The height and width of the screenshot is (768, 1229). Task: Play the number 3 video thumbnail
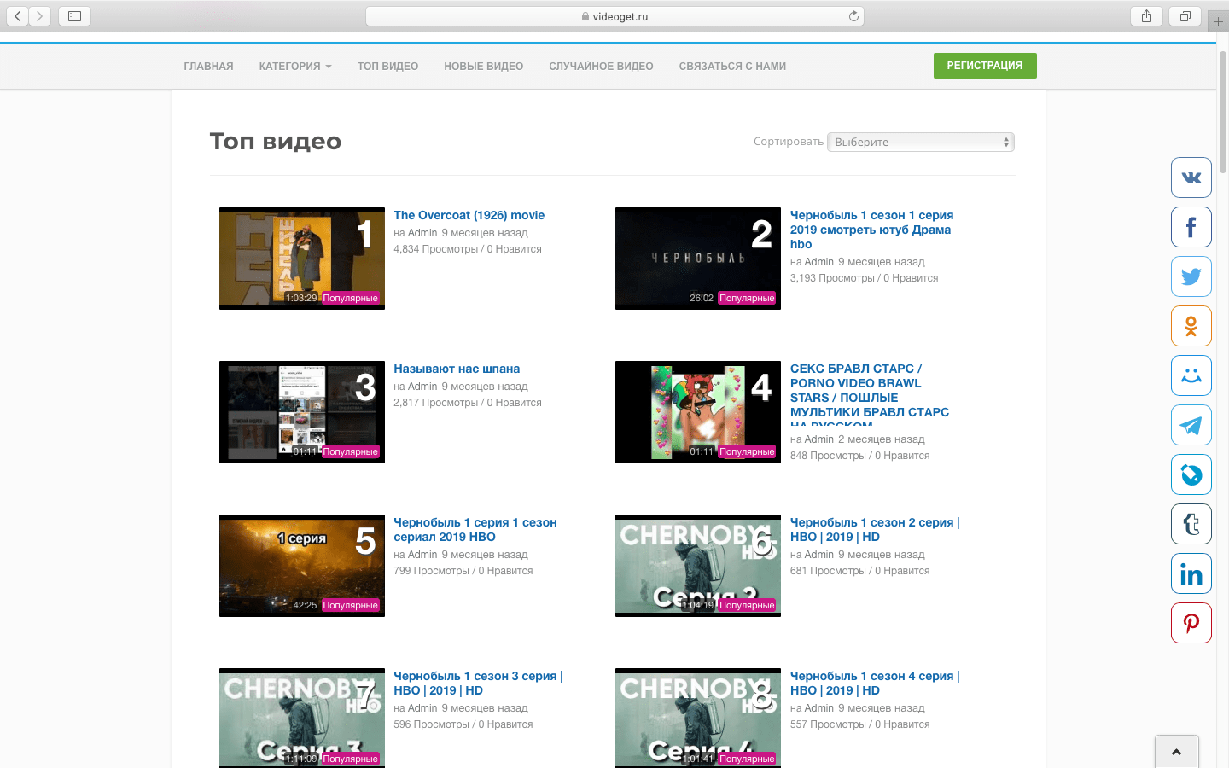point(302,412)
